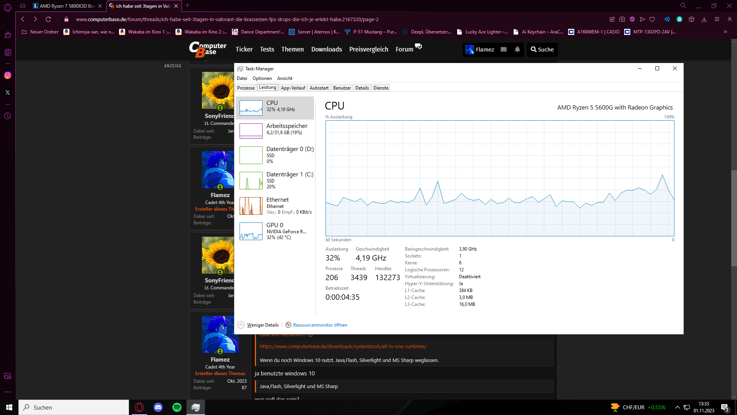Expand hidden bookmarks overflow chevron

click(x=725, y=32)
